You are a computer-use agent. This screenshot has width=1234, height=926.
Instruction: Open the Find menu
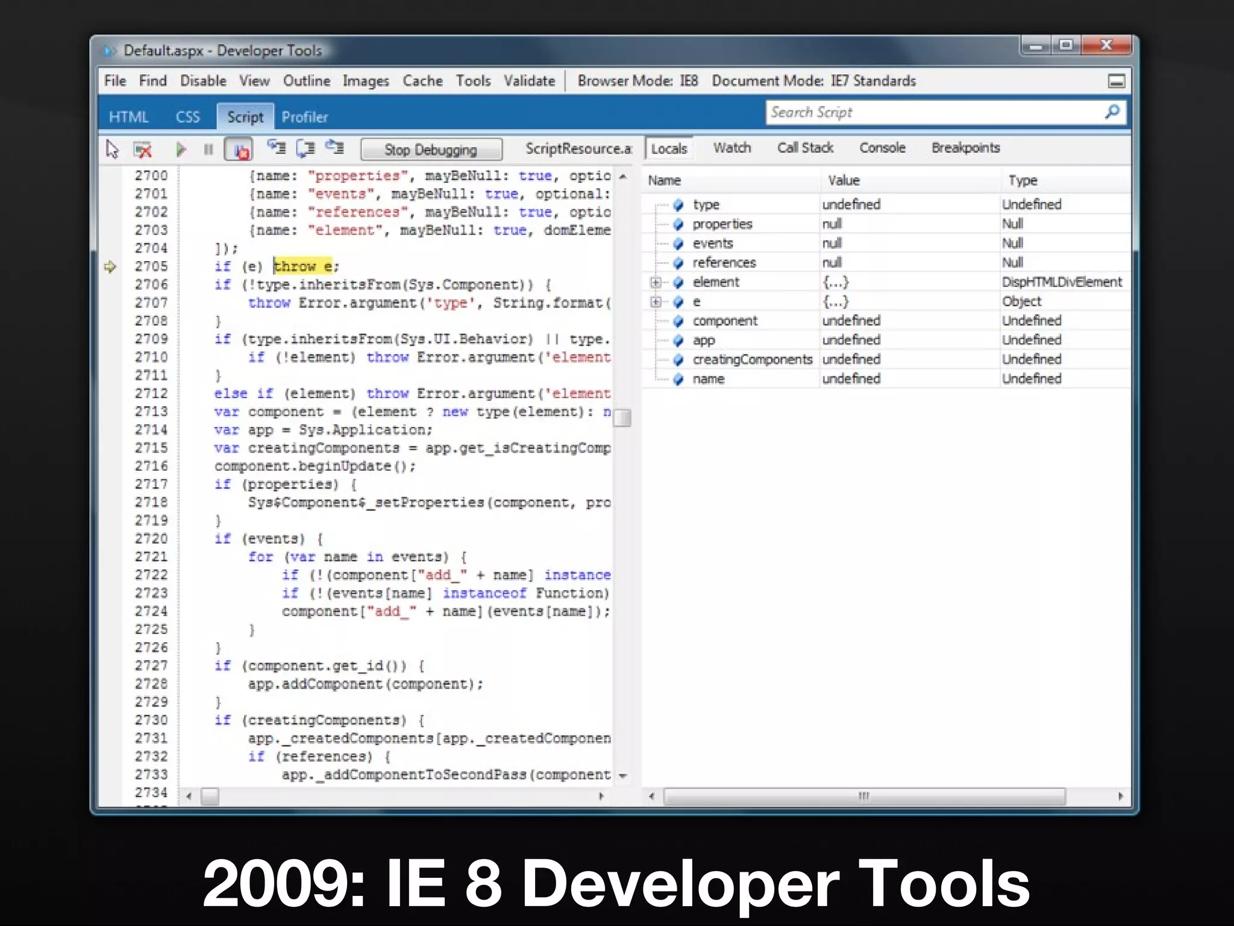152,81
